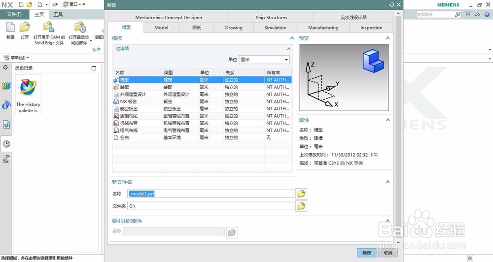The image size is (493, 262).
Task: Open the 单位 units dropdown
Action: pyautogui.click(x=264, y=60)
